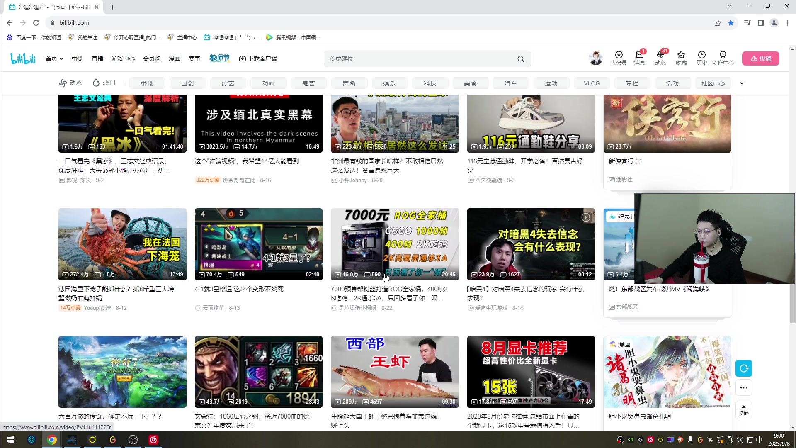Open 漫画 in top navigation
Viewport: 796px width, 448px height.
click(175, 58)
